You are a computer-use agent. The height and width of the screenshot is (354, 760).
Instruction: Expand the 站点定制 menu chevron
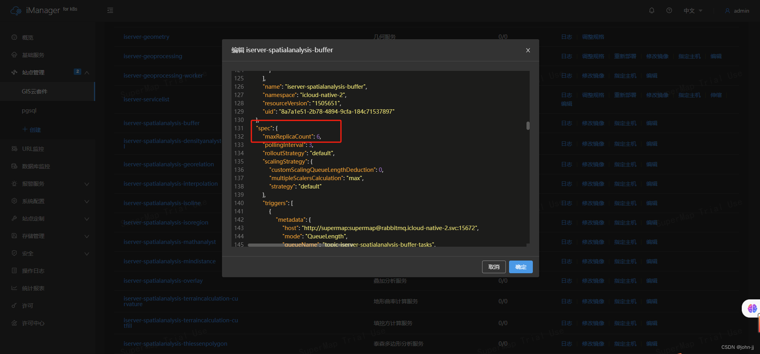tap(87, 219)
